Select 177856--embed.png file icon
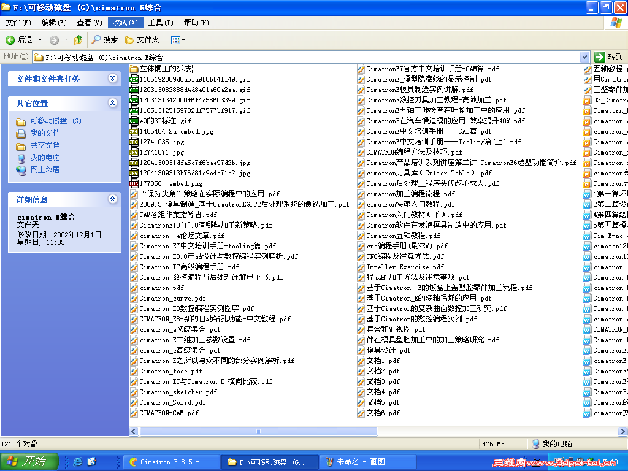The height and width of the screenshot is (471, 628). coord(133,183)
